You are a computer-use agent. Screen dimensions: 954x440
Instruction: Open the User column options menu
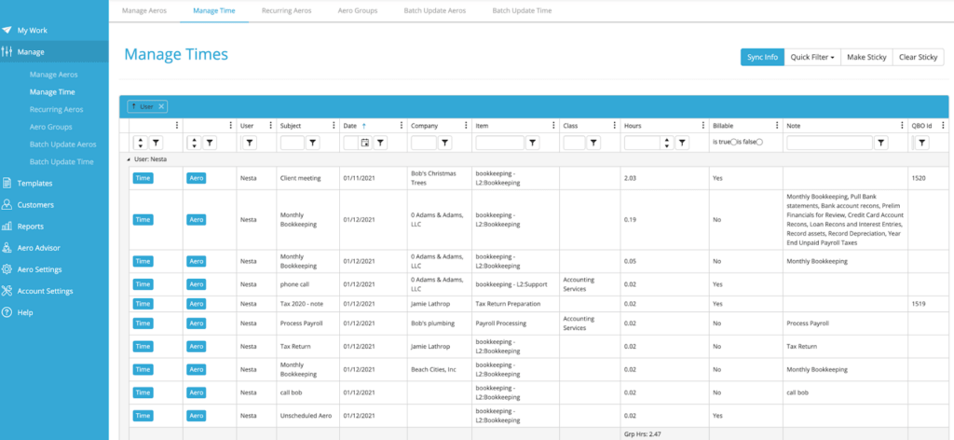[x=270, y=126]
